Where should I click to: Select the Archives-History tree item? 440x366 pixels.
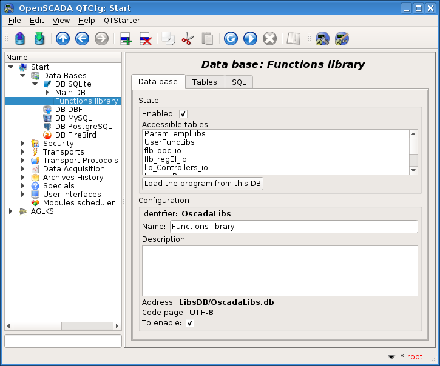pos(73,178)
